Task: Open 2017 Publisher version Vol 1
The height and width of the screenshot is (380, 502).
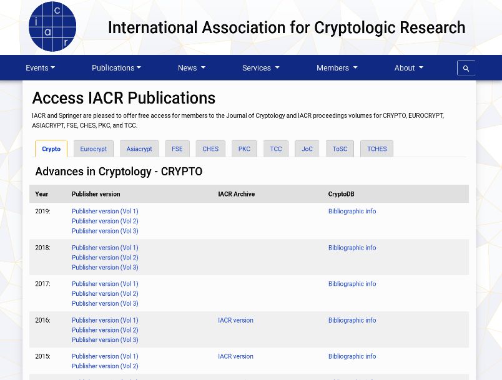Action: coord(105,284)
